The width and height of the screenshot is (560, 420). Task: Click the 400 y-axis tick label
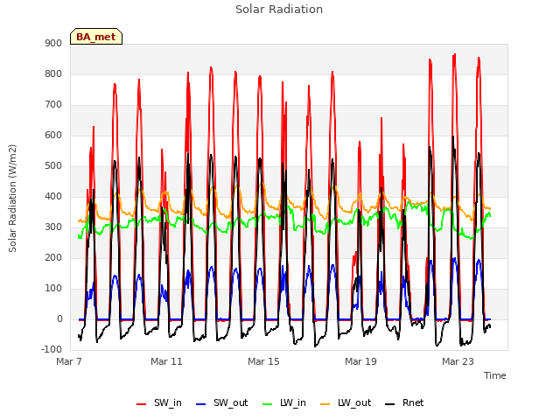(x=53, y=197)
